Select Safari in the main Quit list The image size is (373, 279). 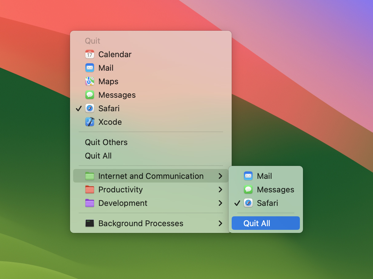coord(151,108)
